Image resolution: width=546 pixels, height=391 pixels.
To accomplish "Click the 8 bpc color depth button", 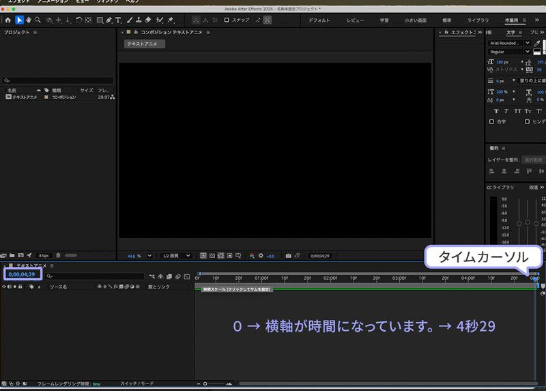I will click(44, 256).
